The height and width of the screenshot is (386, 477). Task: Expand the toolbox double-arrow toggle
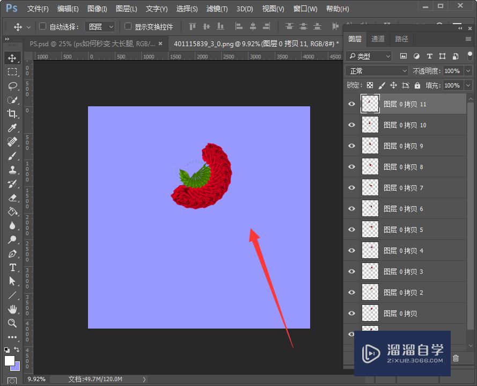[x=7, y=39]
